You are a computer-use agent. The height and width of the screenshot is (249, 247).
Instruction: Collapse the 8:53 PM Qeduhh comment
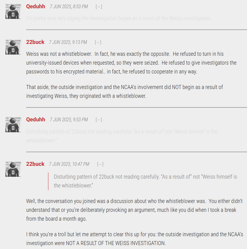[99, 7]
